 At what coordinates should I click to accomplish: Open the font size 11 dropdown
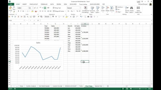tap(33, 8)
